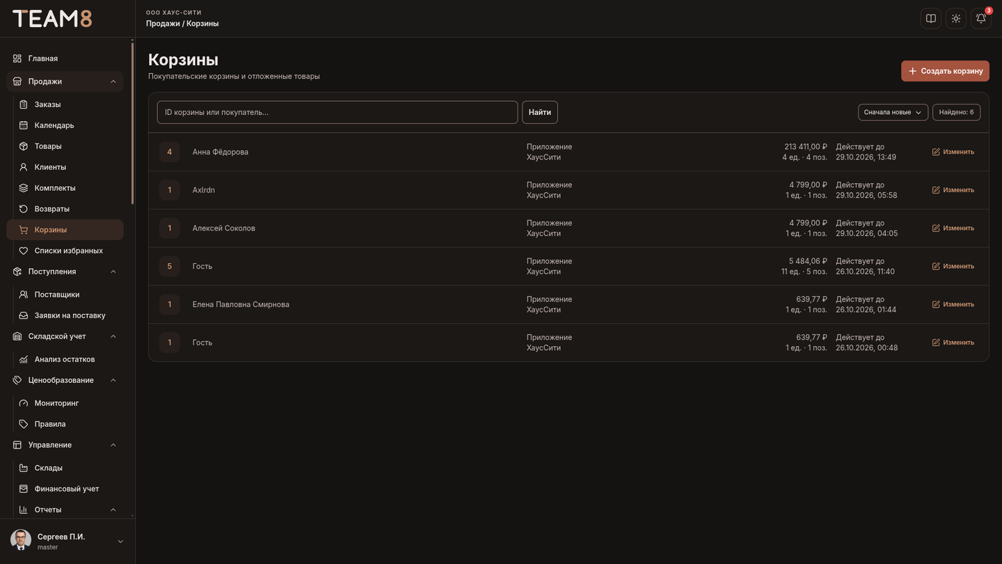Click the home grid icon beside Главная
The width and height of the screenshot is (1002, 564).
17,58
